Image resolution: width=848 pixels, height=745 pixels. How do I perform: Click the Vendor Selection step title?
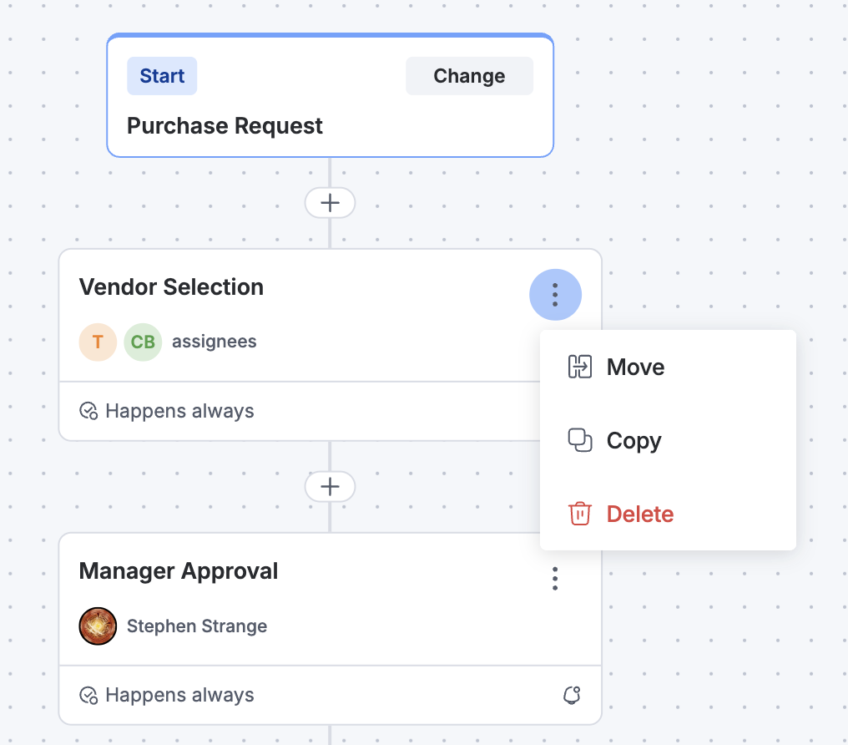pos(171,286)
